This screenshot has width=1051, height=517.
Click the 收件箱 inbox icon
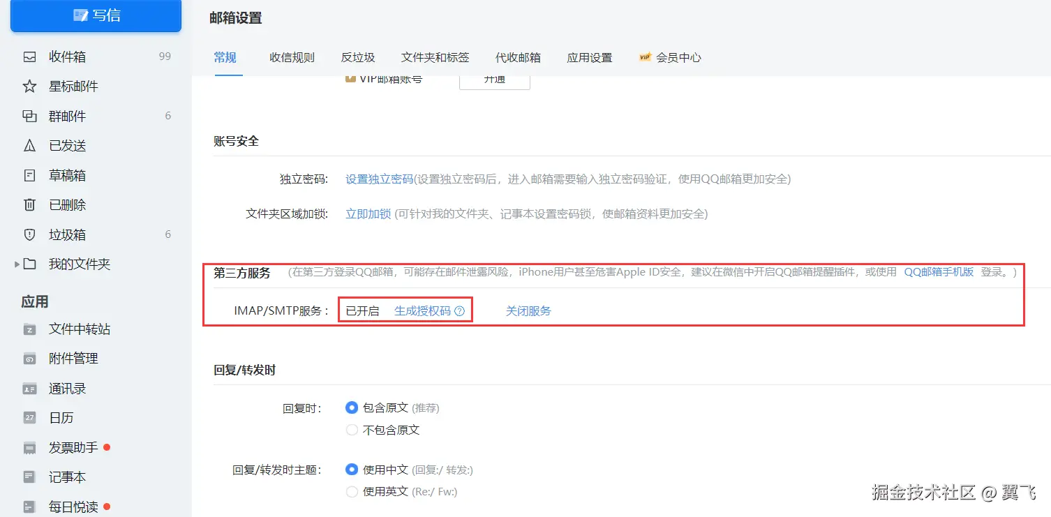tap(29, 57)
